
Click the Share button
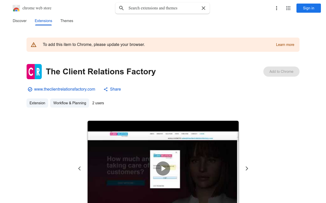[x=112, y=89]
